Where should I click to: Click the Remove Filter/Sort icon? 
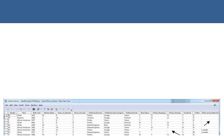pyautogui.click(x=68, y=109)
